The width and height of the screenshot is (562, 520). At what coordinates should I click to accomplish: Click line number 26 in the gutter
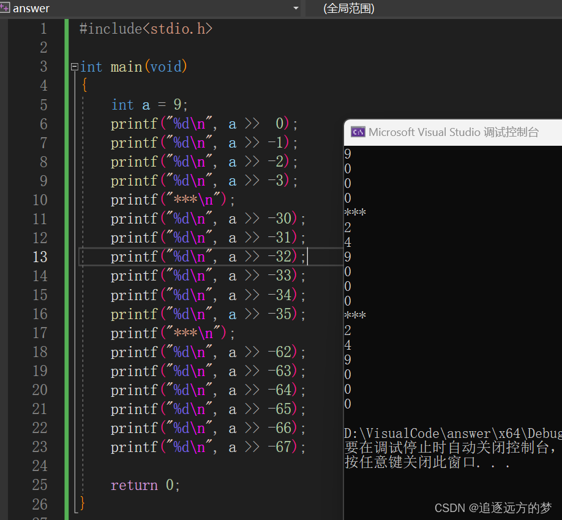(40, 505)
